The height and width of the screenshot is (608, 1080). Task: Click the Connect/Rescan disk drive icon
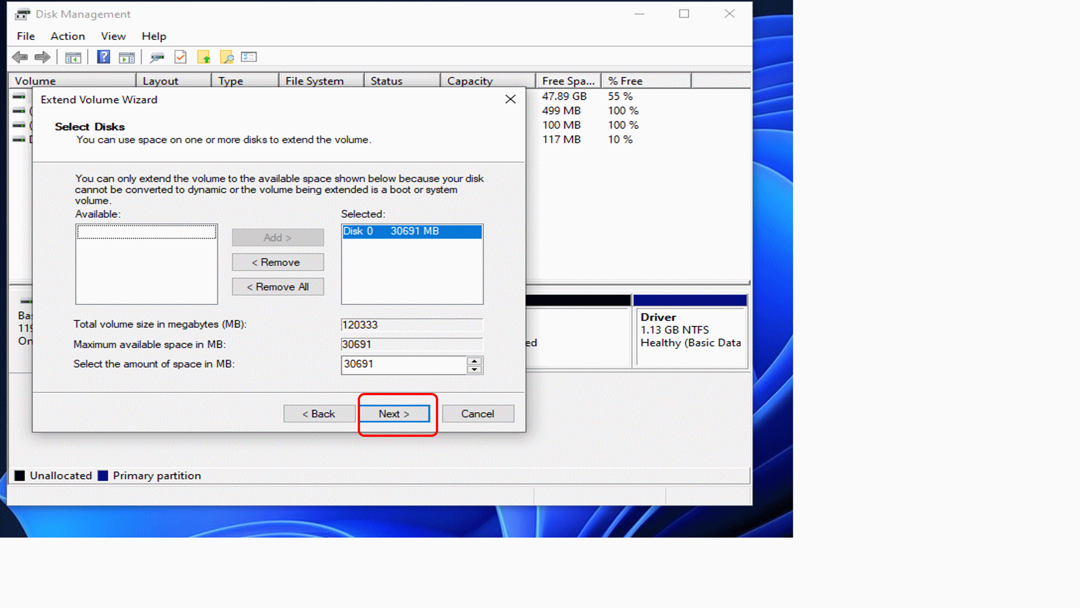157,57
